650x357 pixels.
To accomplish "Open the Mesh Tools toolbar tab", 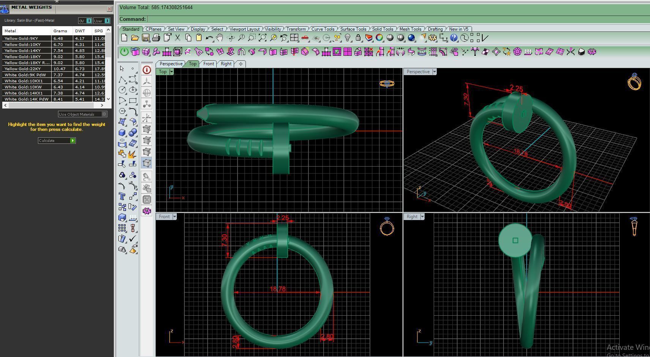I will click(410, 29).
